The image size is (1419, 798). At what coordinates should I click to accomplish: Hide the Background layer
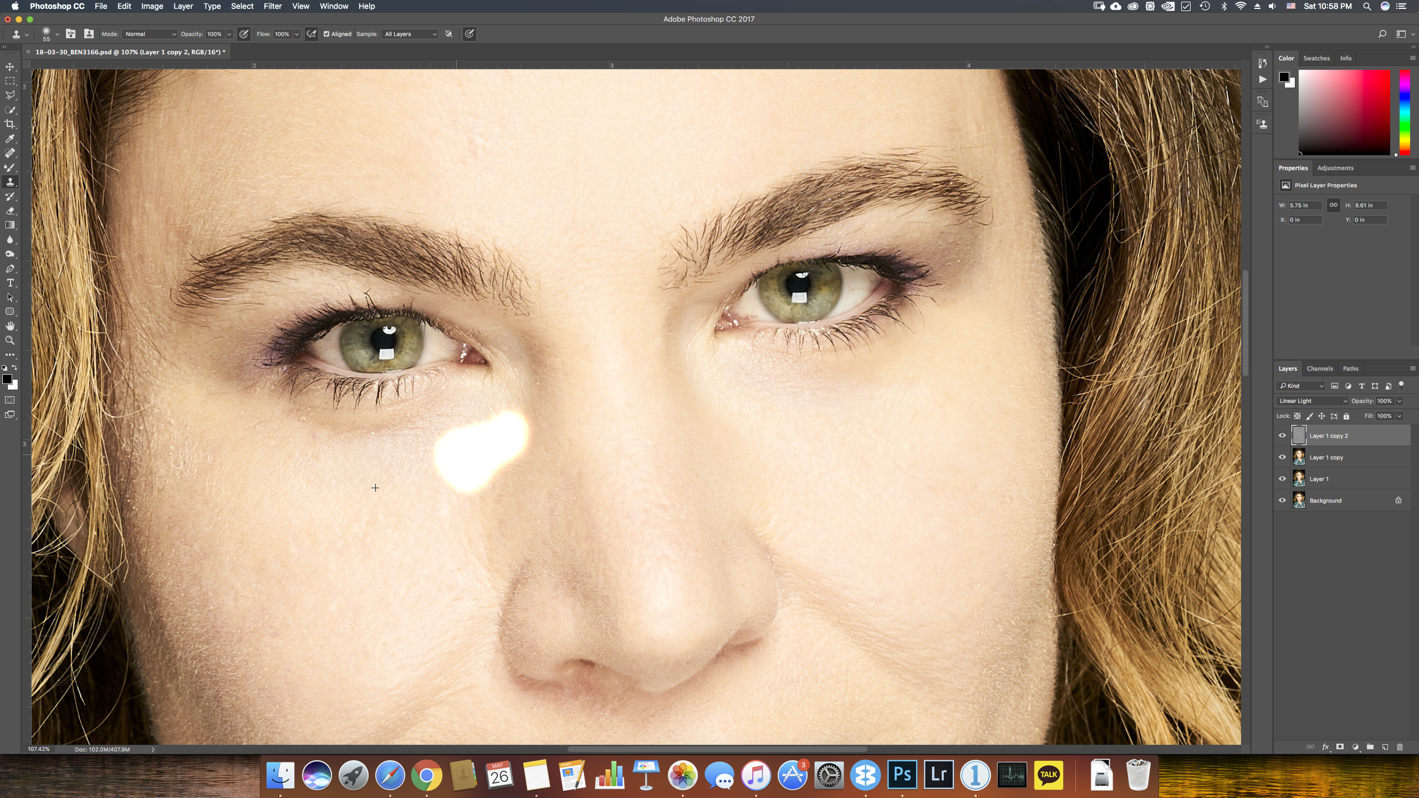(1282, 500)
